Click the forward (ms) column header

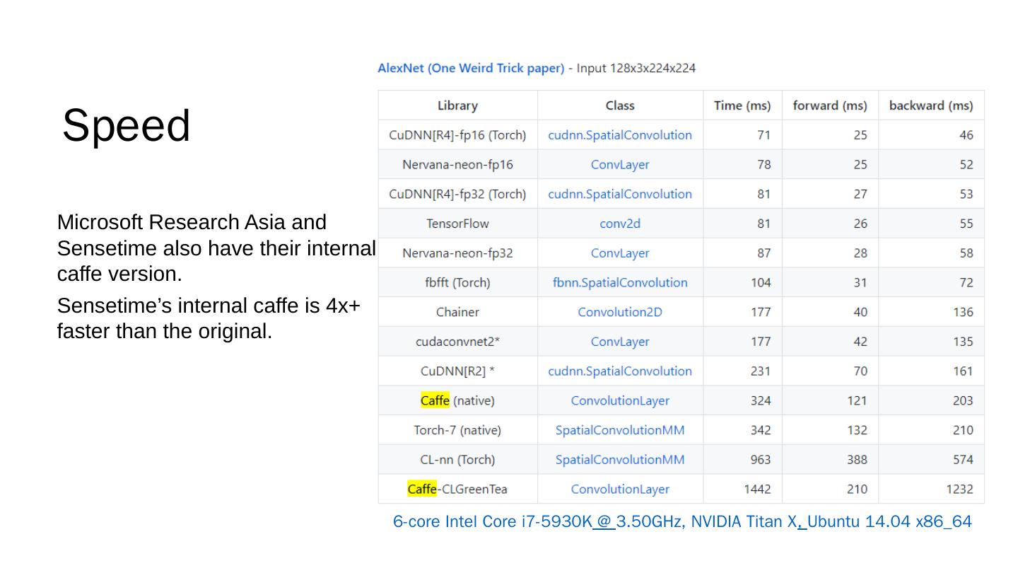click(829, 105)
